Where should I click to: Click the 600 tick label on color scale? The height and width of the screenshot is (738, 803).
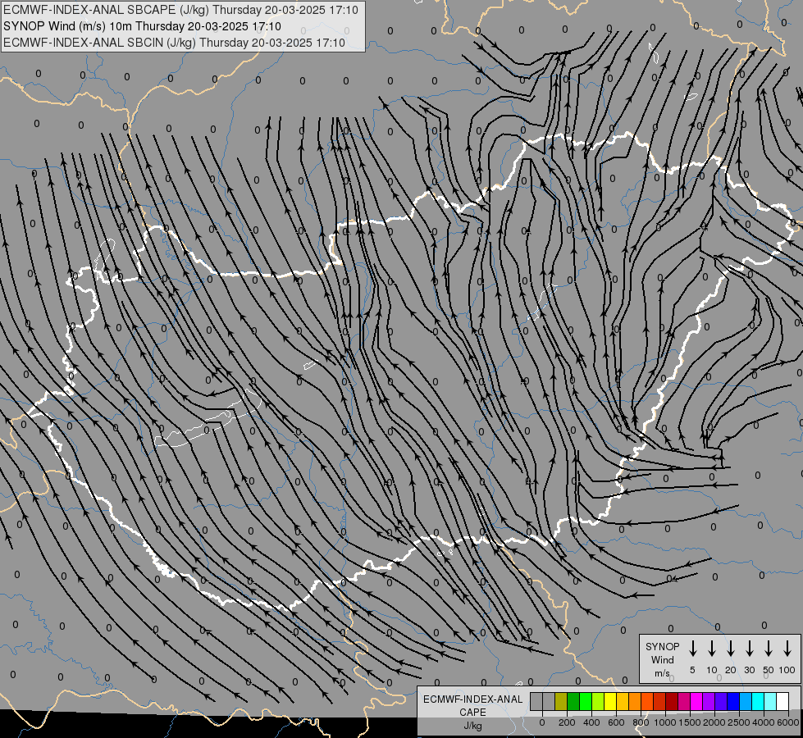tap(616, 722)
